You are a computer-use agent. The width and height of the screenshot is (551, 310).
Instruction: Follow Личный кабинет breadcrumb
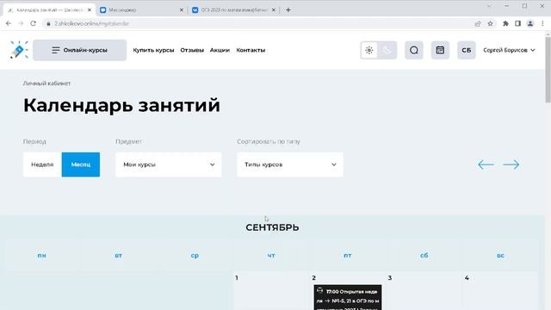pos(46,84)
